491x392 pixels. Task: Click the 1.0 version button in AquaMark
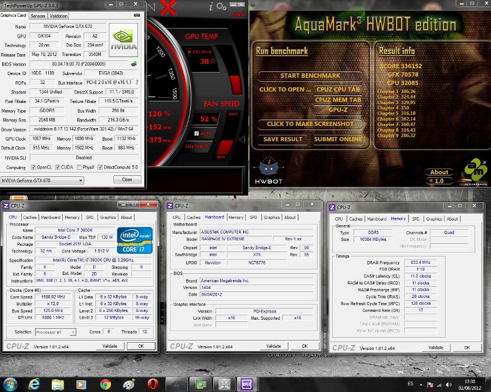[x=439, y=181]
